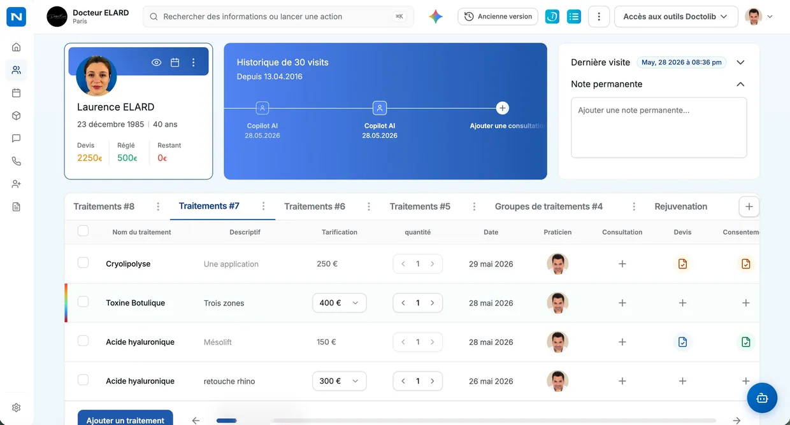Viewport: 790px width, 425px height.
Task: Select Traitements #7 tab
Action: tap(209, 206)
